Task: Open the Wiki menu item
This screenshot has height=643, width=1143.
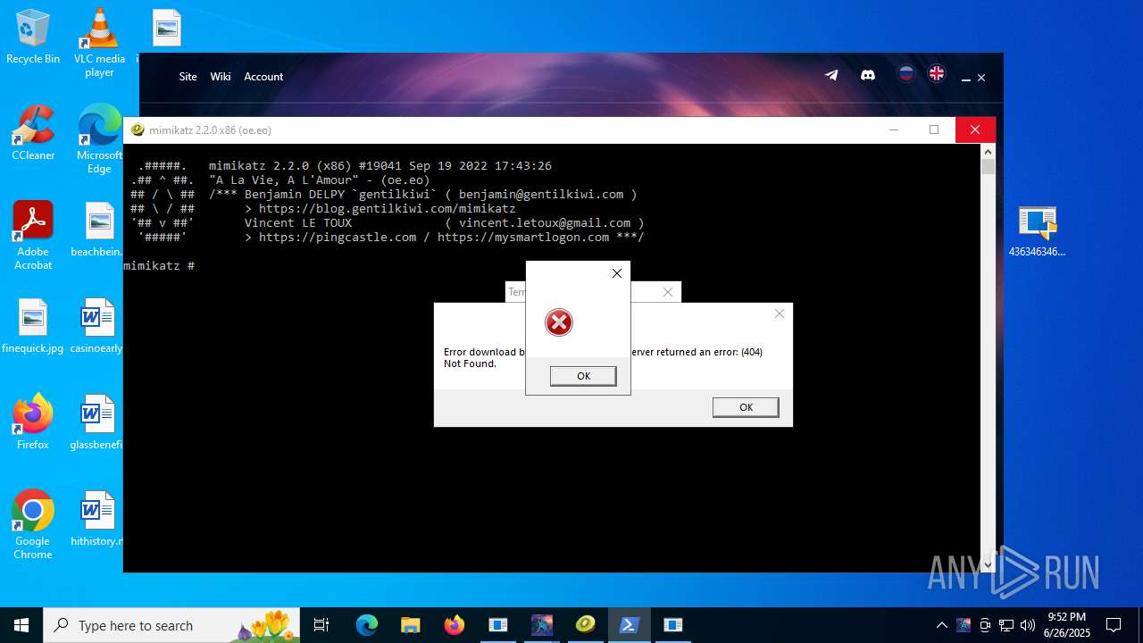Action: (221, 77)
